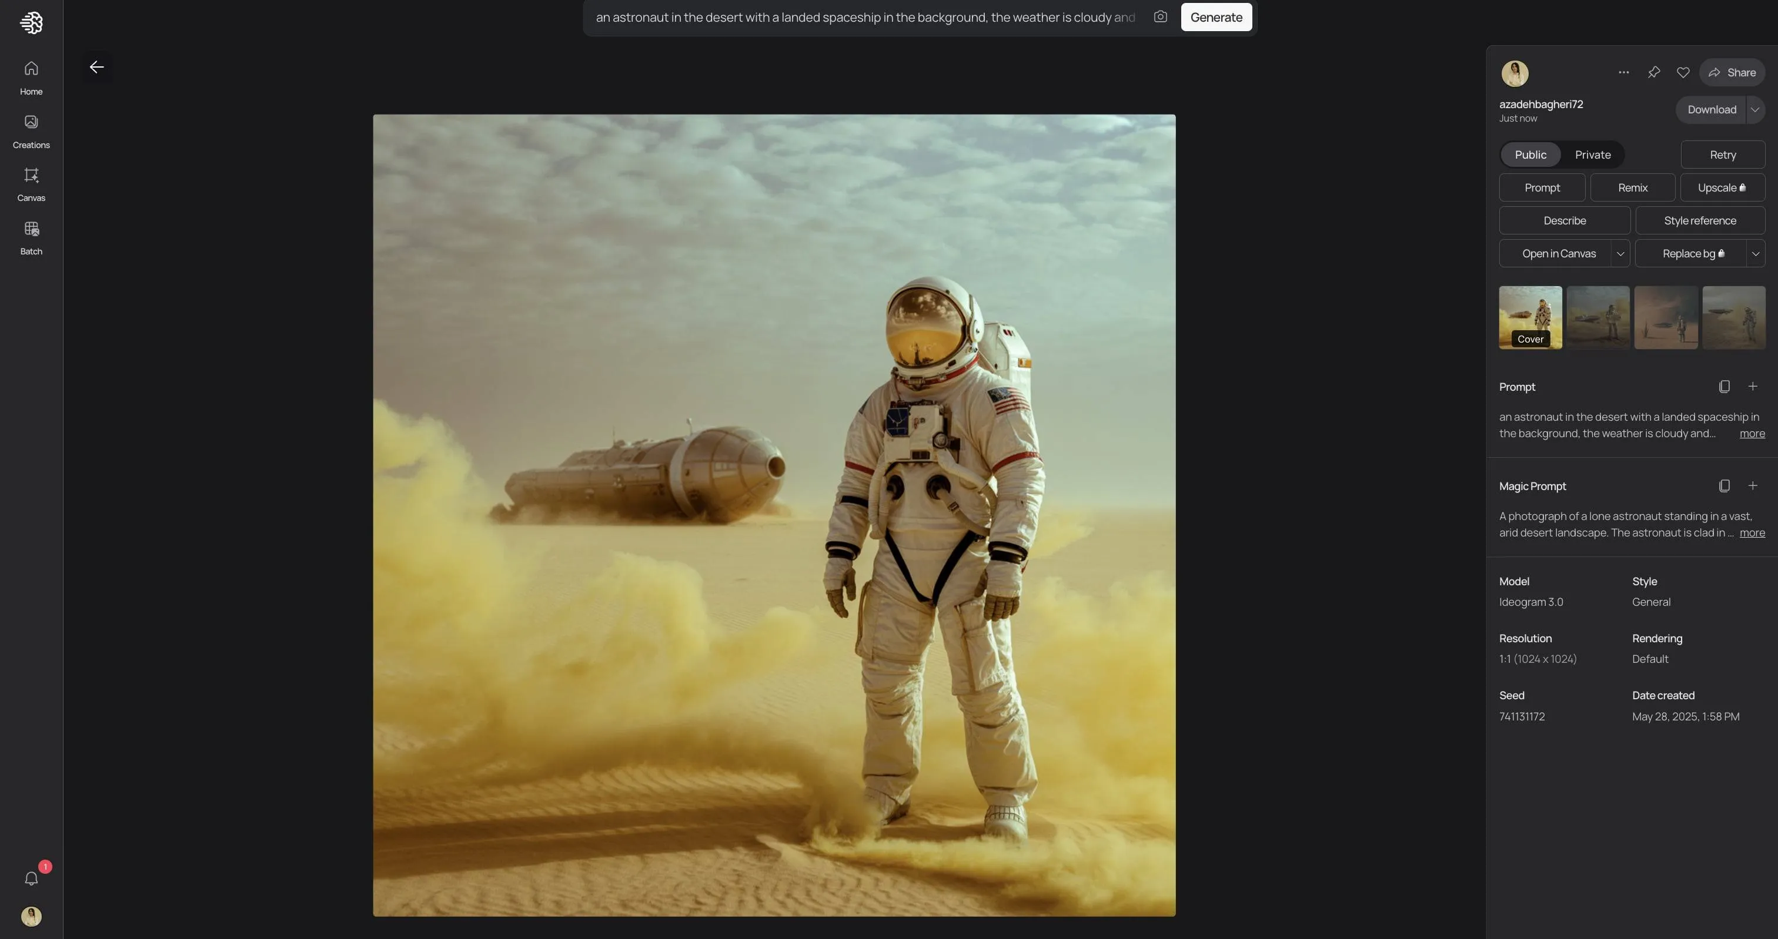1778x939 pixels.
Task: Expand Replace bg dropdown arrow
Action: coord(1755,253)
